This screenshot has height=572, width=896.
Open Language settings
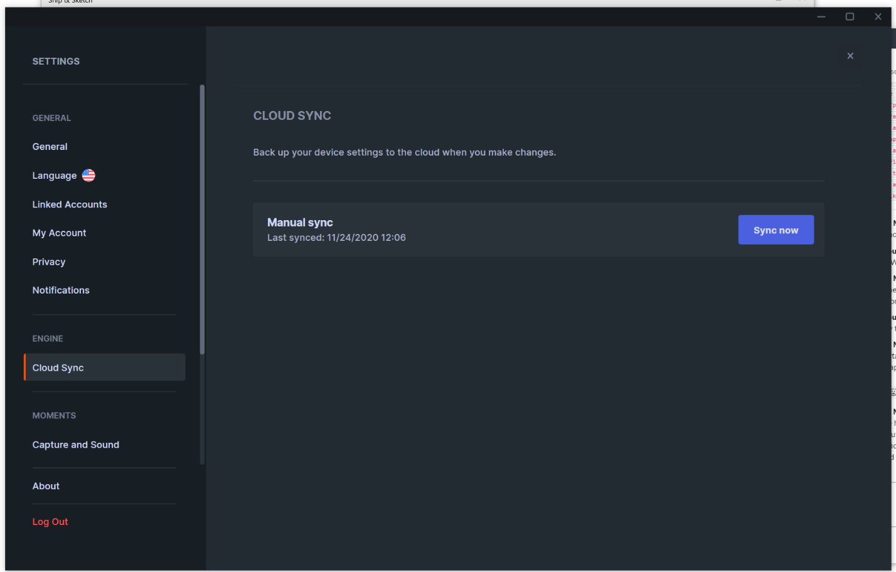point(55,176)
